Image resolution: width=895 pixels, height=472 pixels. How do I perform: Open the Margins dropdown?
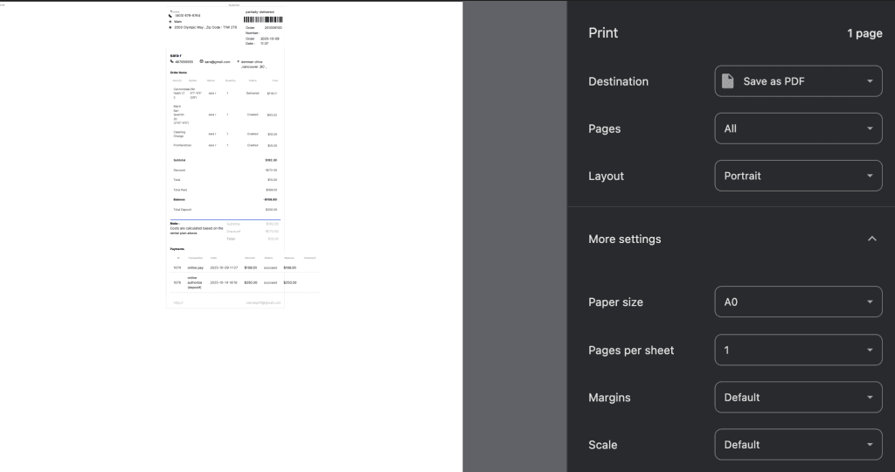(x=797, y=397)
